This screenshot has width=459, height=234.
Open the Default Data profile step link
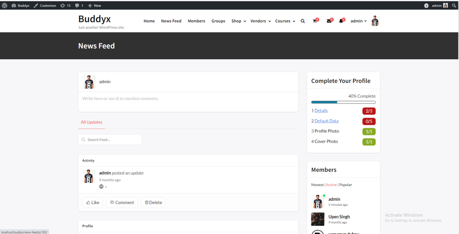pos(326,121)
